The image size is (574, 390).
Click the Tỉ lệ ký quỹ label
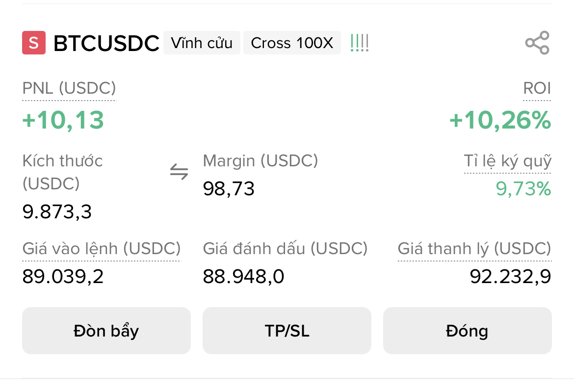[x=508, y=161]
